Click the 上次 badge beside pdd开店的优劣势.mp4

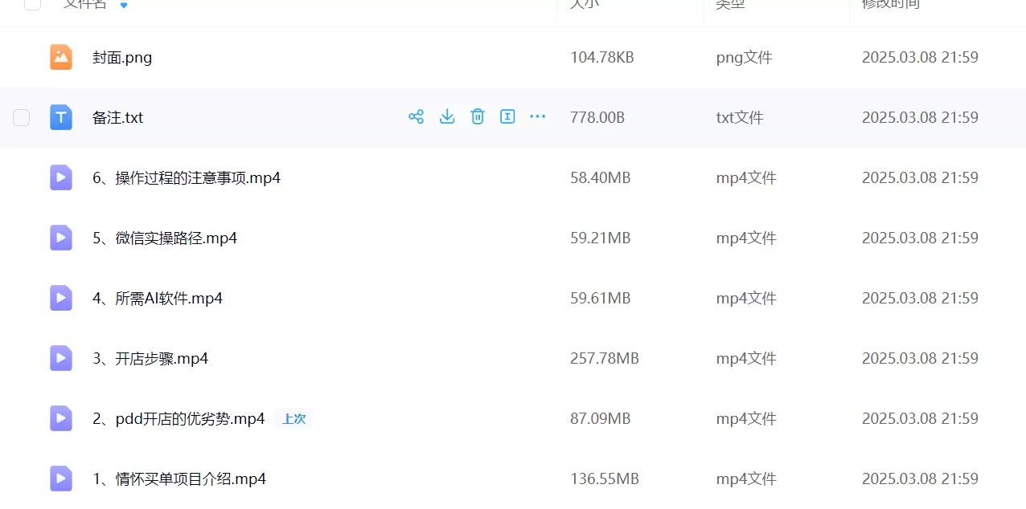coord(293,418)
